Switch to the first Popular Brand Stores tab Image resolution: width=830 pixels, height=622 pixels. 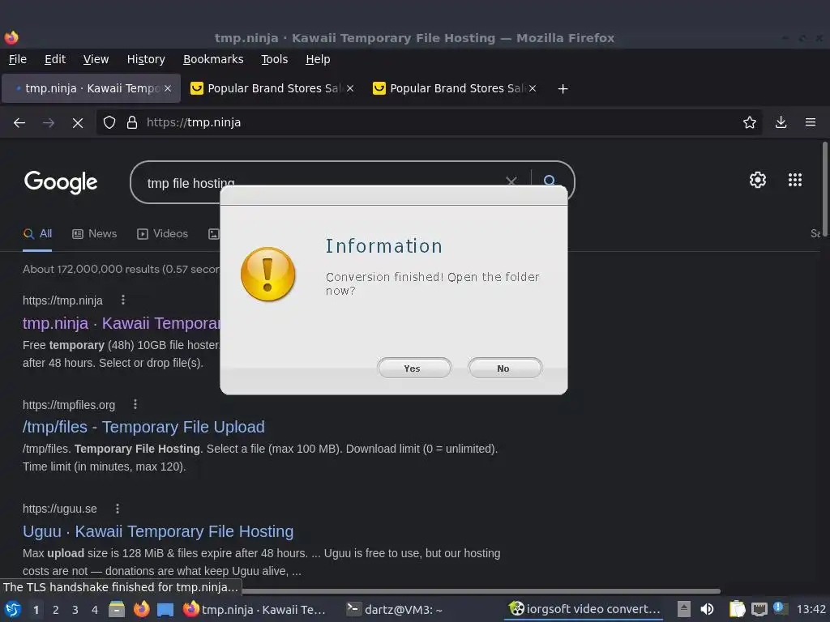(271, 88)
